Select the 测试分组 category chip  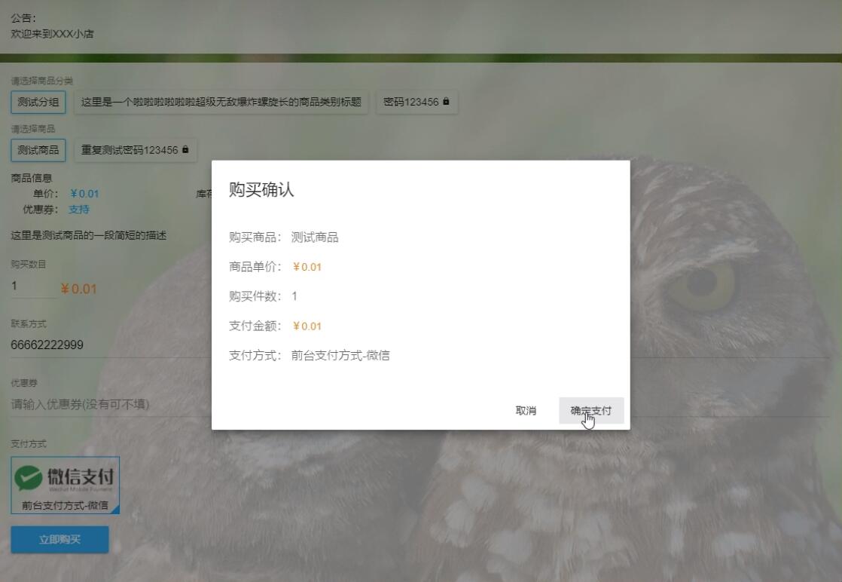click(38, 102)
